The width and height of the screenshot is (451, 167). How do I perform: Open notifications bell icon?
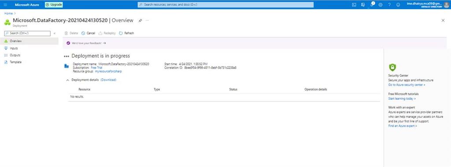(372, 4)
